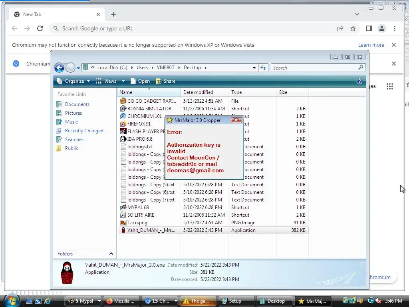Click the Explorer refresh button
This screenshot has height=307, width=409.
(263, 68)
